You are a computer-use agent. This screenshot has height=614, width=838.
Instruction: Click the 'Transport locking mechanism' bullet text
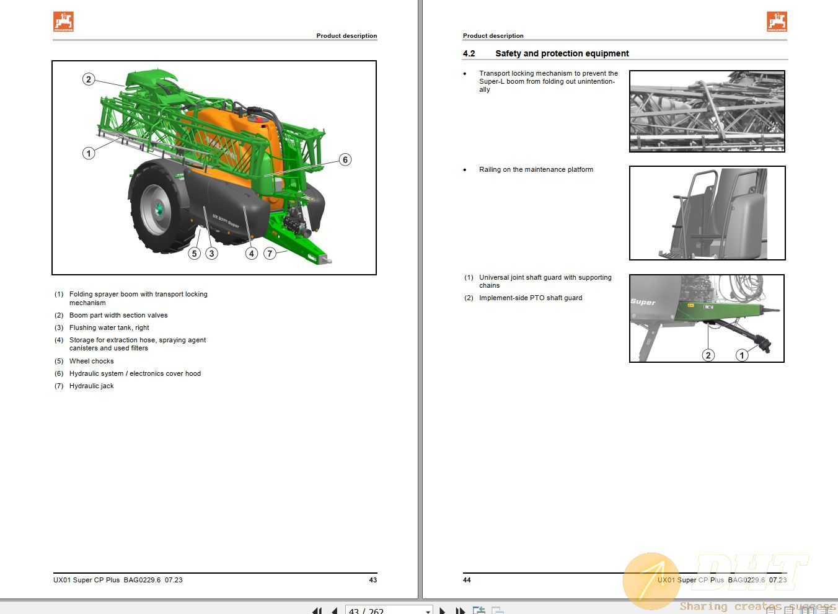[x=549, y=81]
